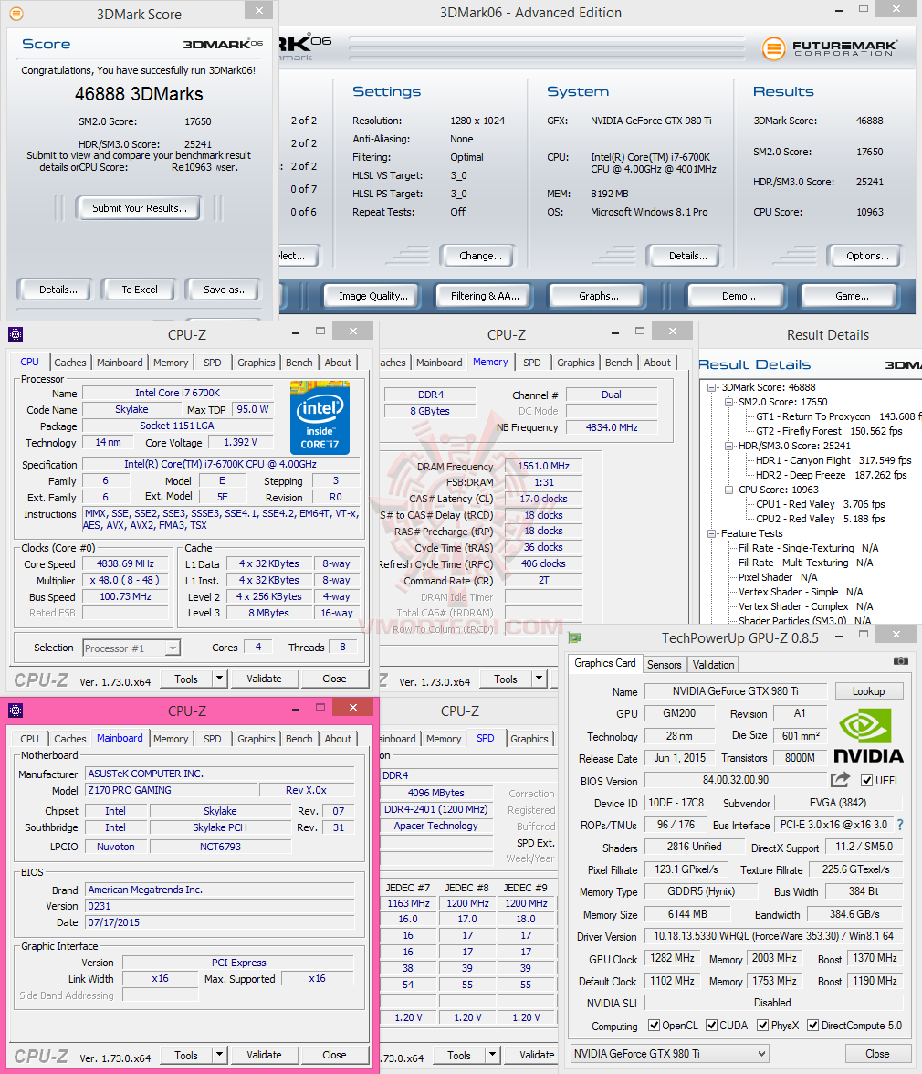Toggle the DirectCompute 5.0 checkbox

[813, 1026]
